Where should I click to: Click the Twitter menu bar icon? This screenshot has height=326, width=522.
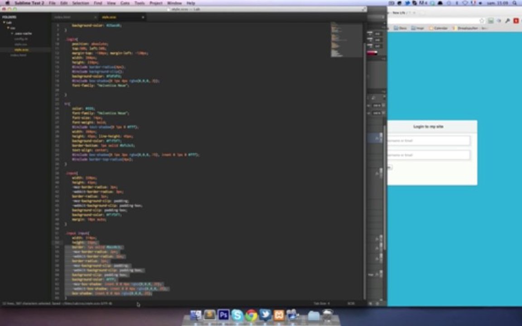pos(407,3)
